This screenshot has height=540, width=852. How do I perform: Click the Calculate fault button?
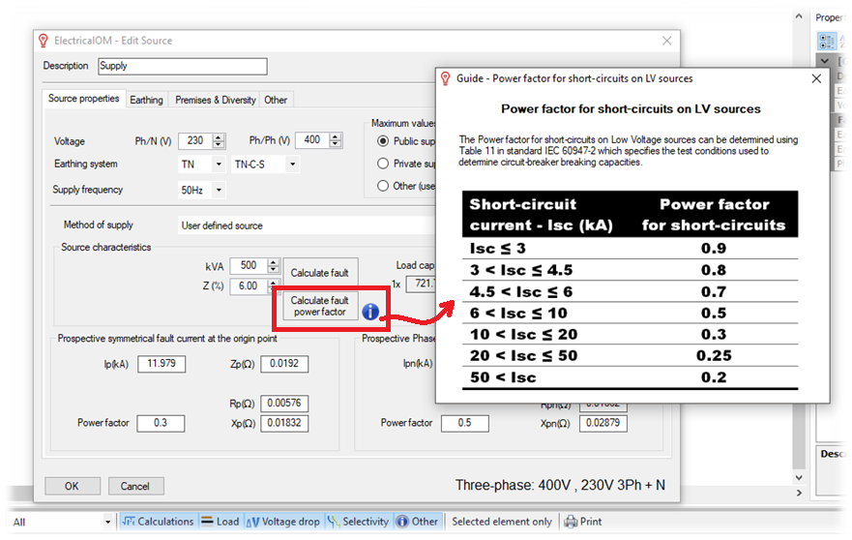pos(319,273)
